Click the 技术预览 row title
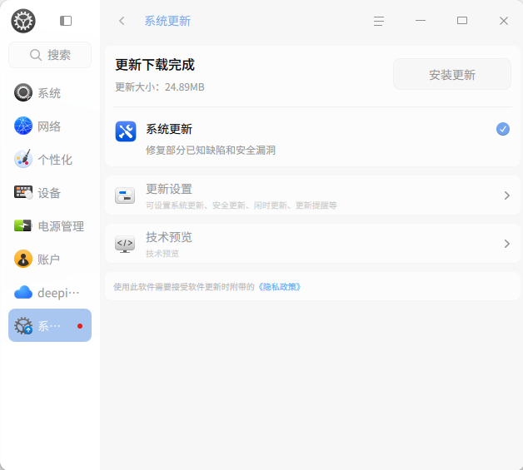523x470 pixels. 169,237
